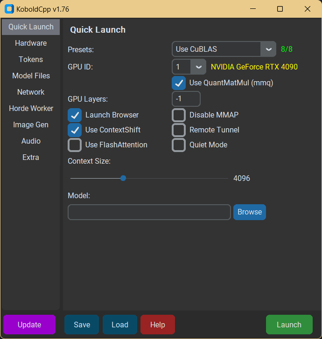Disable Use ContextShift checkbox
322x339 pixels.
click(x=75, y=130)
